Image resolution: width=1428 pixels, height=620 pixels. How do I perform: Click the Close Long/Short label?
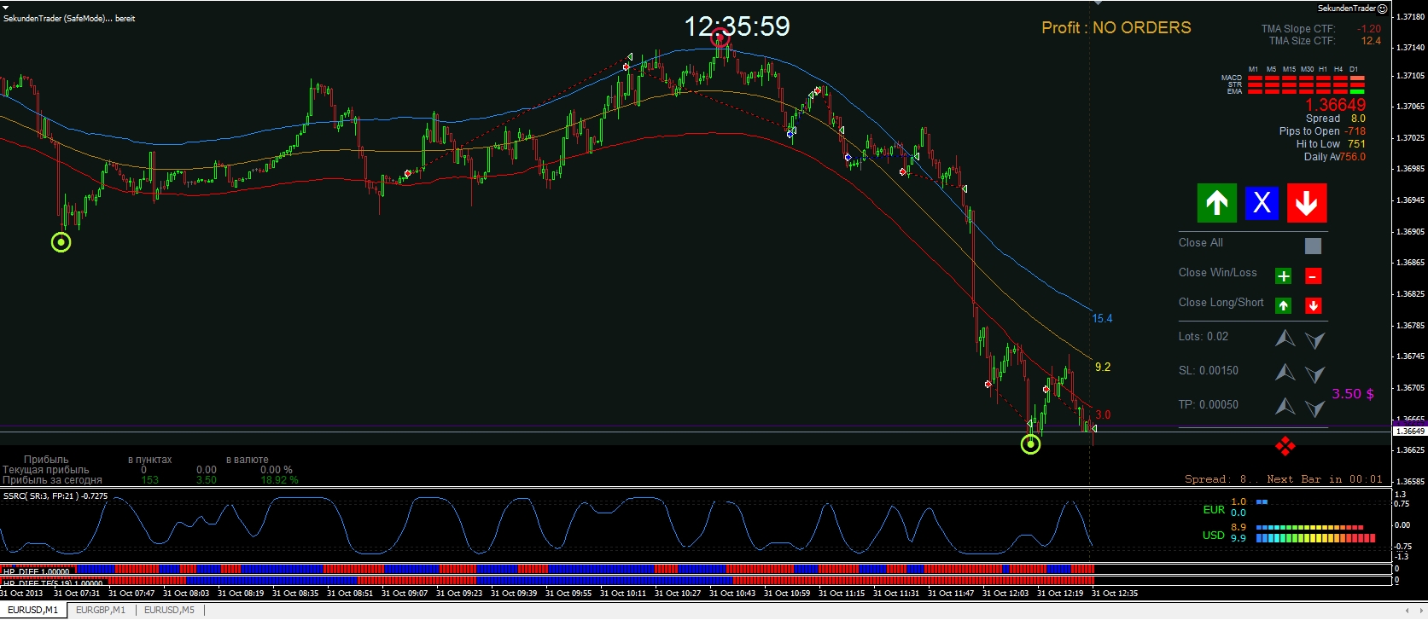[1221, 303]
